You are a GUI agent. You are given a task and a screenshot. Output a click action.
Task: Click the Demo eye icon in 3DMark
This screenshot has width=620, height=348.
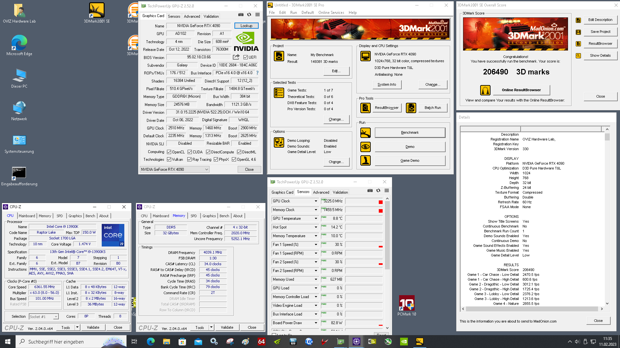click(366, 147)
